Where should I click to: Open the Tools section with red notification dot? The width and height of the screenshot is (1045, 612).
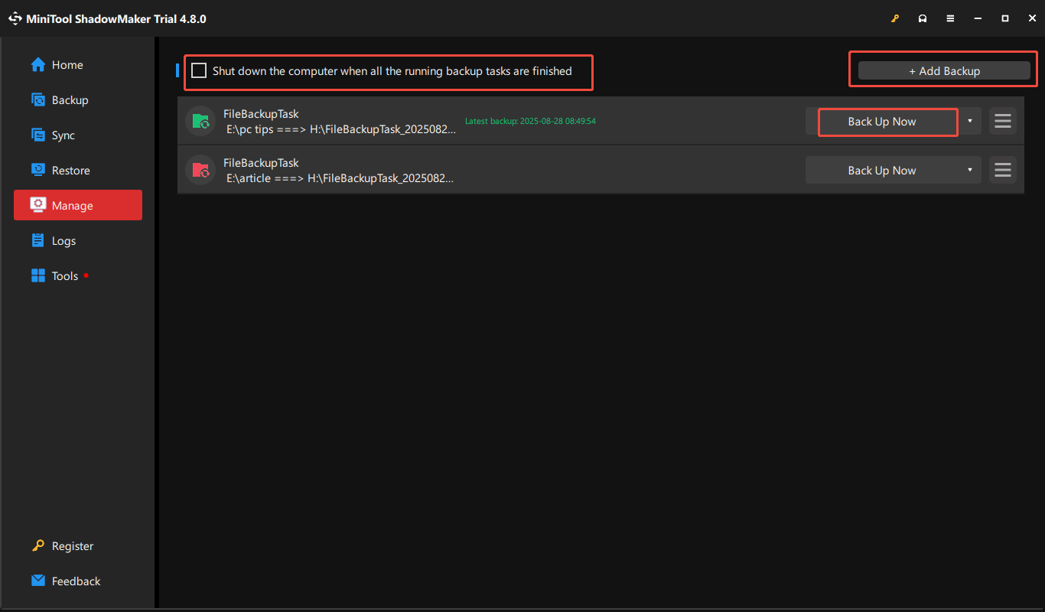tap(64, 275)
